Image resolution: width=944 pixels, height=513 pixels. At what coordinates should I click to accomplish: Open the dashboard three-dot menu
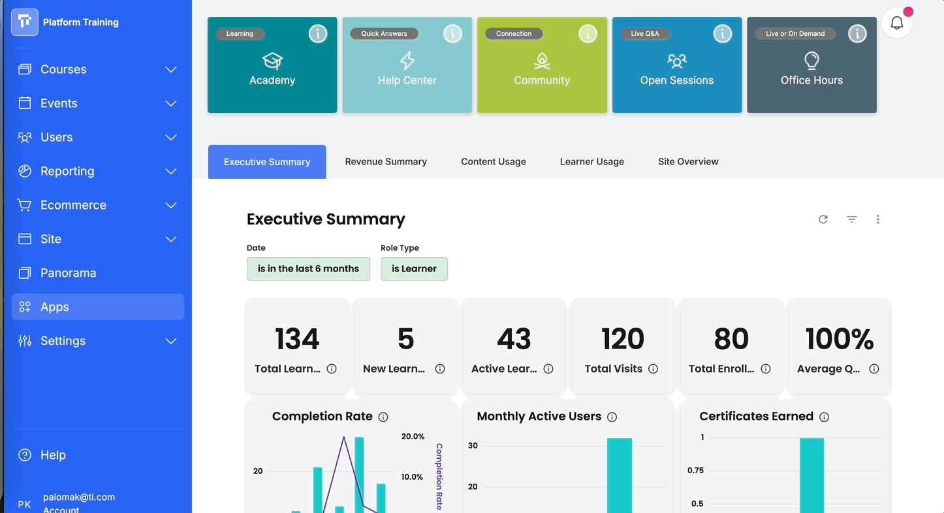(878, 219)
